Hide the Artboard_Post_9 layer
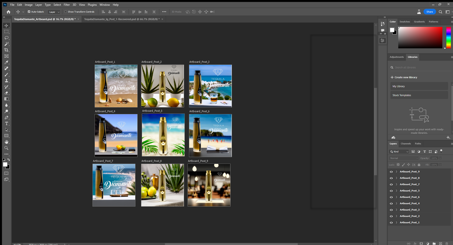This screenshot has width=453, height=245. pos(391,172)
